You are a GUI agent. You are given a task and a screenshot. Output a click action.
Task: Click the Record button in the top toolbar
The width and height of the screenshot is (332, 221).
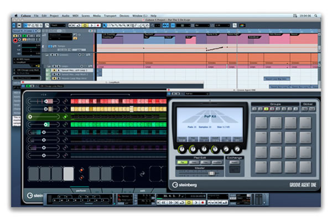coord(97,25)
